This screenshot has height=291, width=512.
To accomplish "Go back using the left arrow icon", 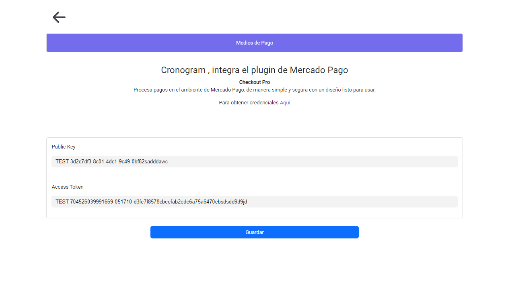I will pyautogui.click(x=59, y=17).
